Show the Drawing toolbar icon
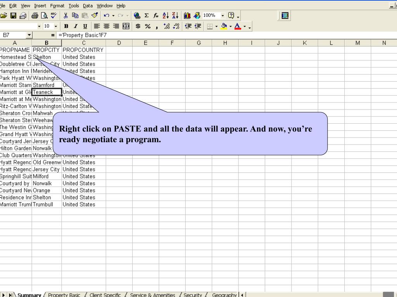 click(x=197, y=15)
